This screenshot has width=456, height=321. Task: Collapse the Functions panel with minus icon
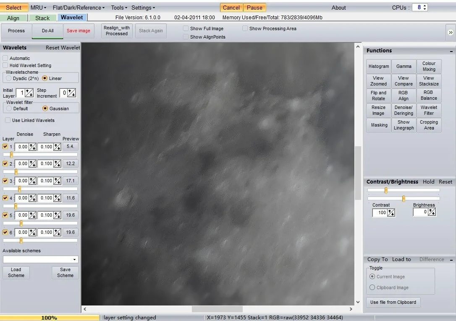tap(451, 51)
